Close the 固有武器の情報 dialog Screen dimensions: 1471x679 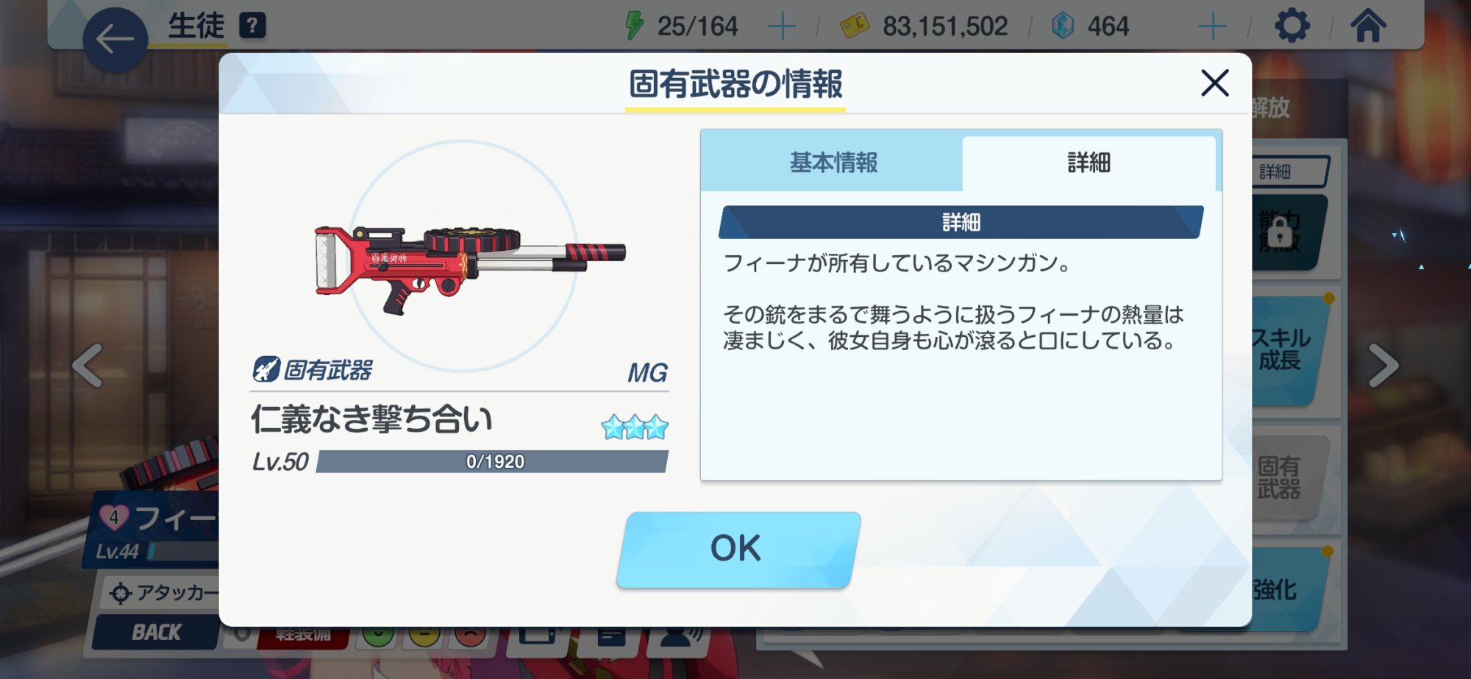click(1215, 83)
